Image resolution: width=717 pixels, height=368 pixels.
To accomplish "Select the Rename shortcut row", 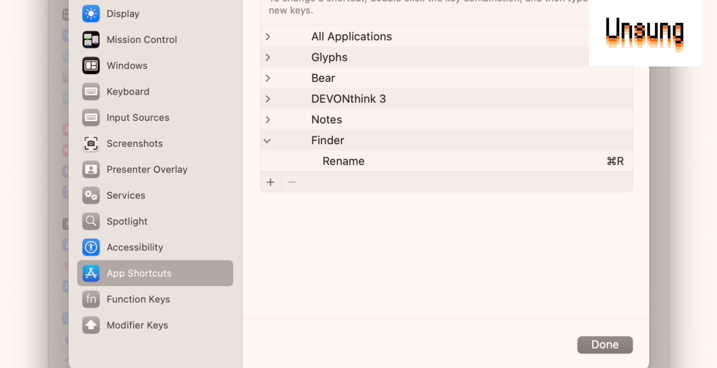I will 446,162.
